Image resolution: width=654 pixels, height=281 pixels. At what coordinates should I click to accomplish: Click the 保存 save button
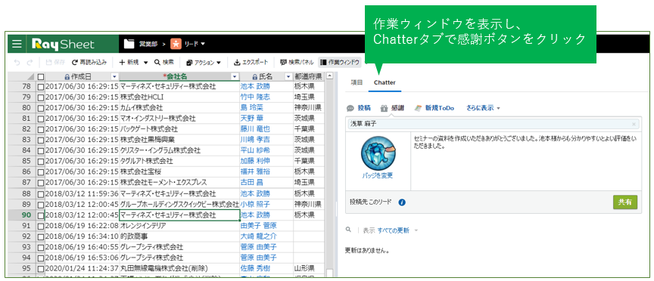(x=55, y=63)
